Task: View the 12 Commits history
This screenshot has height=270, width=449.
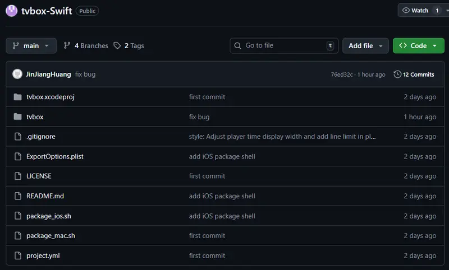Action: click(x=418, y=75)
